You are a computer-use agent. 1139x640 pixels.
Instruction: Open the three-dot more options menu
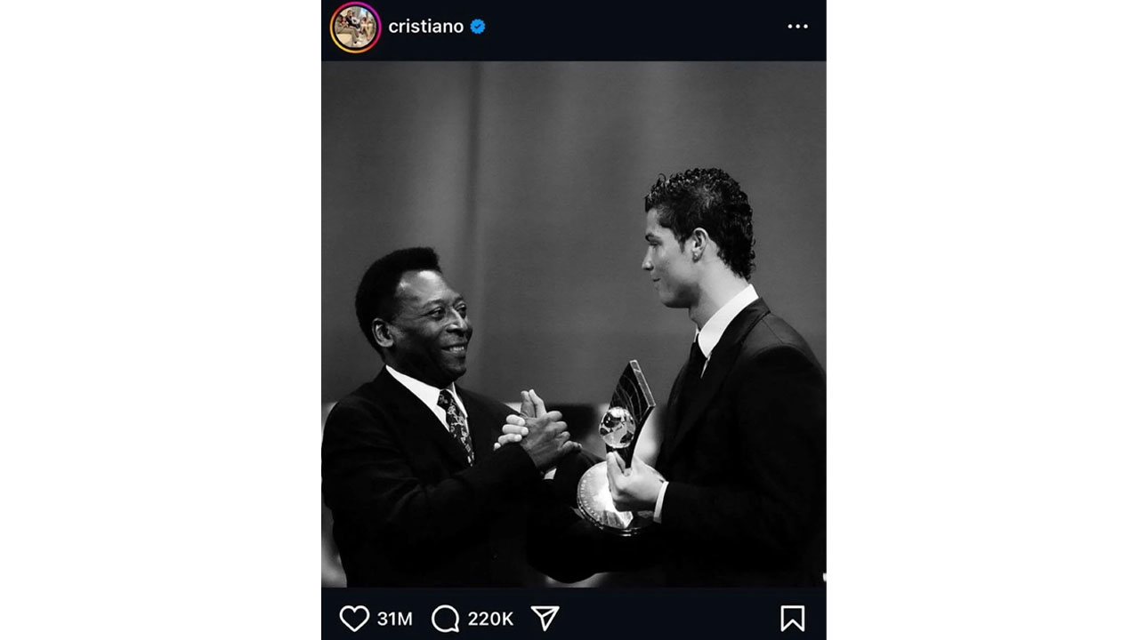point(797,27)
